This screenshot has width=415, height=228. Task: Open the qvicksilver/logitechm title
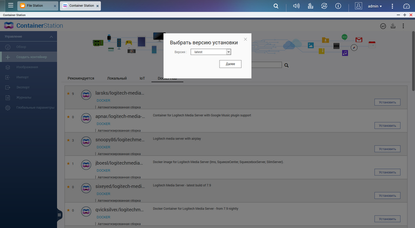pos(119,210)
